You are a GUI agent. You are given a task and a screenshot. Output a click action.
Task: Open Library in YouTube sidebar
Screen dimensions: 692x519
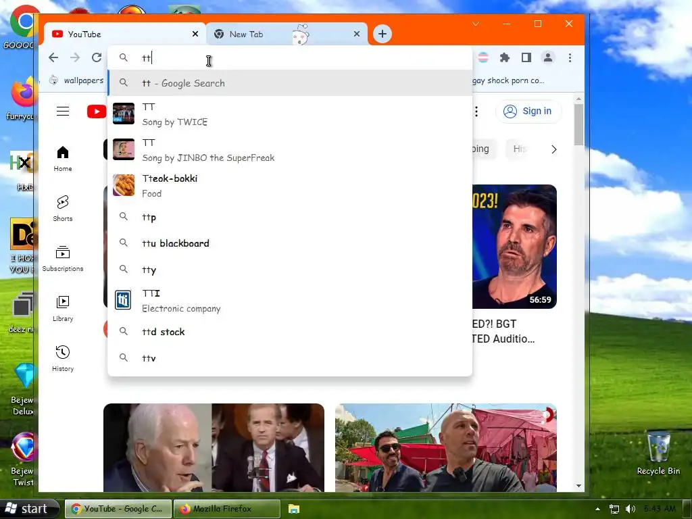coord(63,308)
